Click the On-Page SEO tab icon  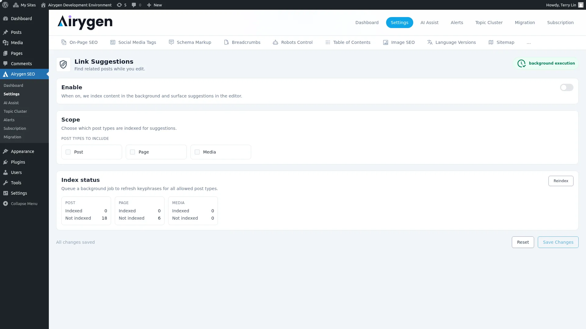coord(64,42)
